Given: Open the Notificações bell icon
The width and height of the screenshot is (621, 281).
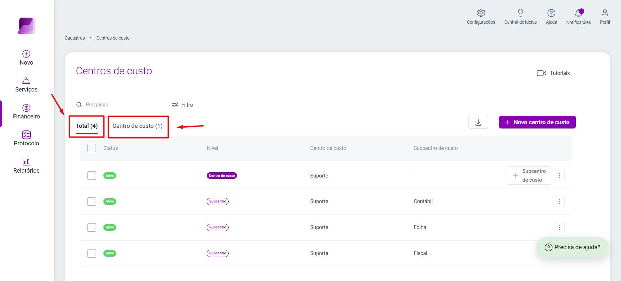Looking at the screenshot, I should coord(578,13).
